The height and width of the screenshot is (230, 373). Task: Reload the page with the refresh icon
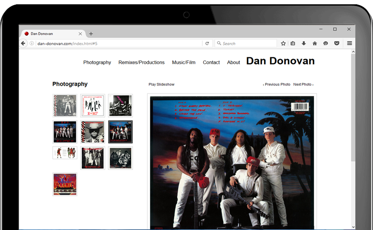(207, 44)
